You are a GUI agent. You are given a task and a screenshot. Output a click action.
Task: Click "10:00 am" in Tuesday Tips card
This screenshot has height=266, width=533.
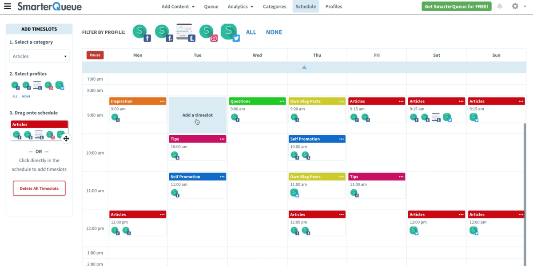[179, 147]
